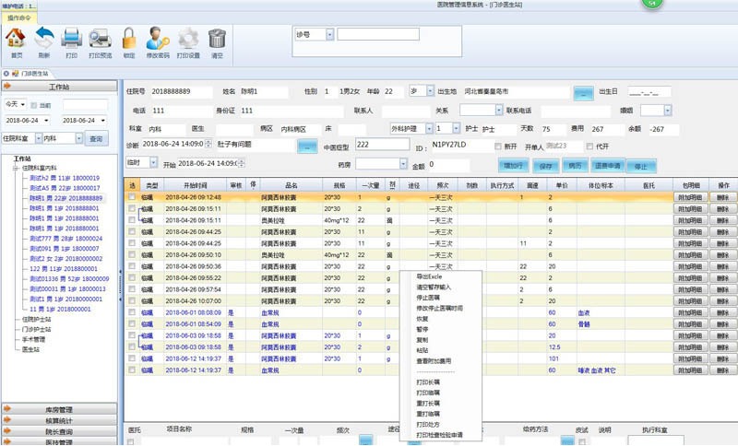Click the 病历 button
Image resolution: width=738 pixels, height=446 pixels.
[575, 166]
